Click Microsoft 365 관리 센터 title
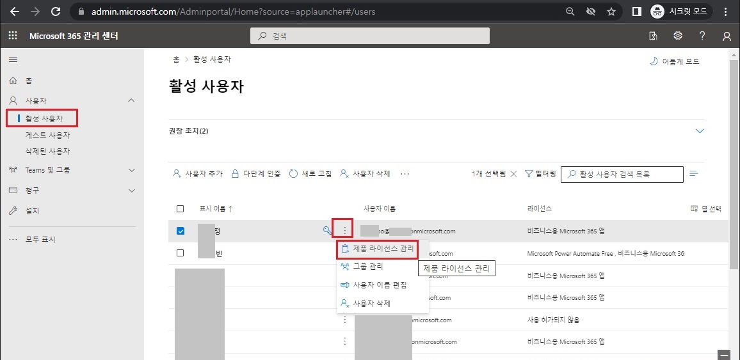 (x=74, y=36)
